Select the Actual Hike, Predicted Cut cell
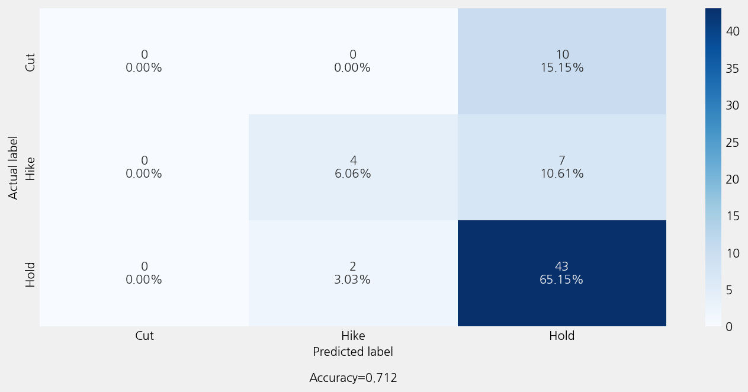 tap(144, 167)
